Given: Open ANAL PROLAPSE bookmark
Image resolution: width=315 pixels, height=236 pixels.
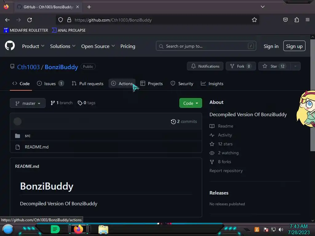Looking at the screenshot, I should coord(69,30).
